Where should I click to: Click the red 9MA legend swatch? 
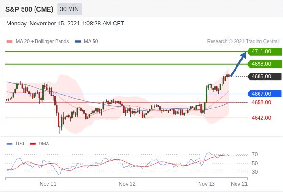tap(33, 144)
